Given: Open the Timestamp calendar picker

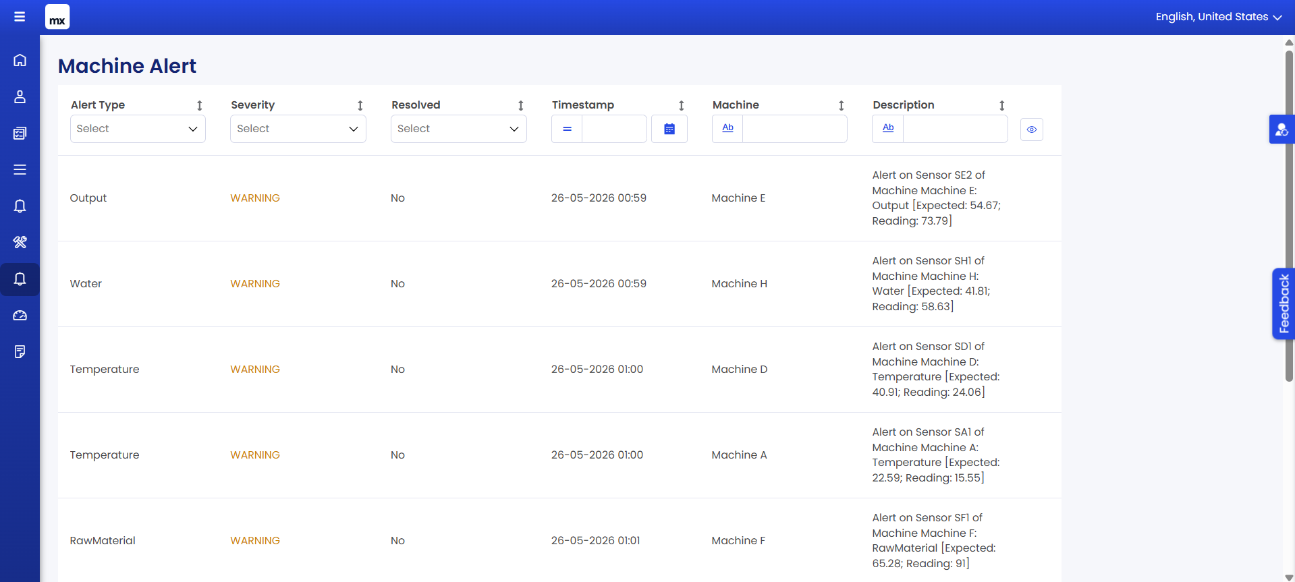Looking at the screenshot, I should pos(669,129).
